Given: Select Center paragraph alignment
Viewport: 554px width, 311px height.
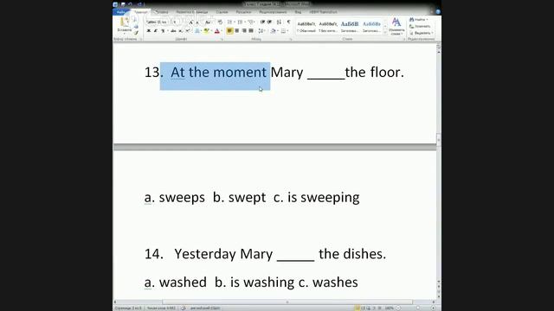Looking at the screenshot, I should (237, 31).
